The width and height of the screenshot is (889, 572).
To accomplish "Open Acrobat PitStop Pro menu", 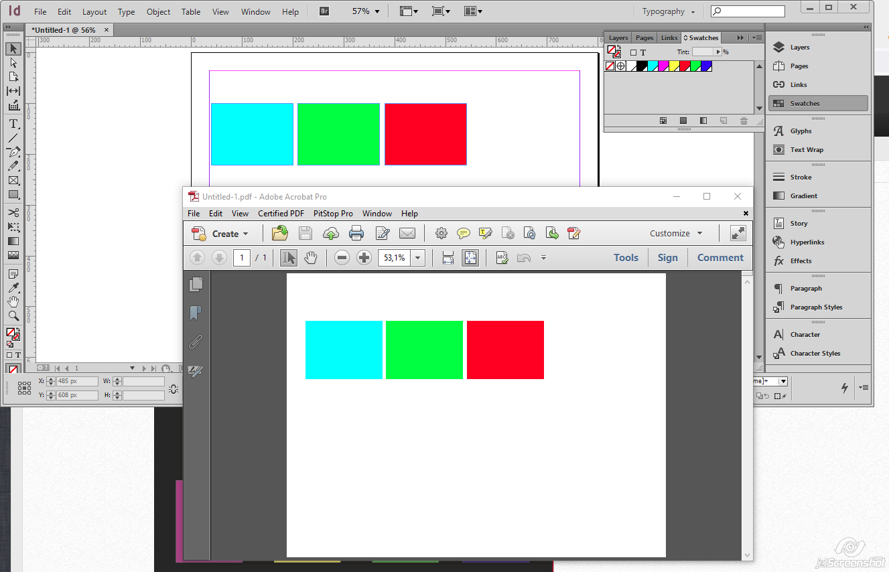I will coord(333,214).
